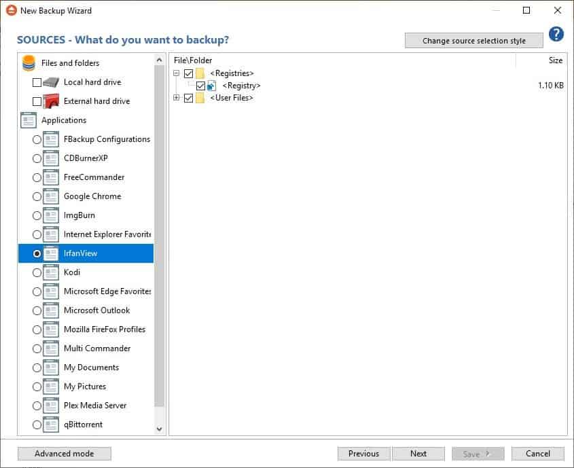The height and width of the screenshot is (468, 574).
Task: Click the qBittorrent application icon
Action: 51,425
